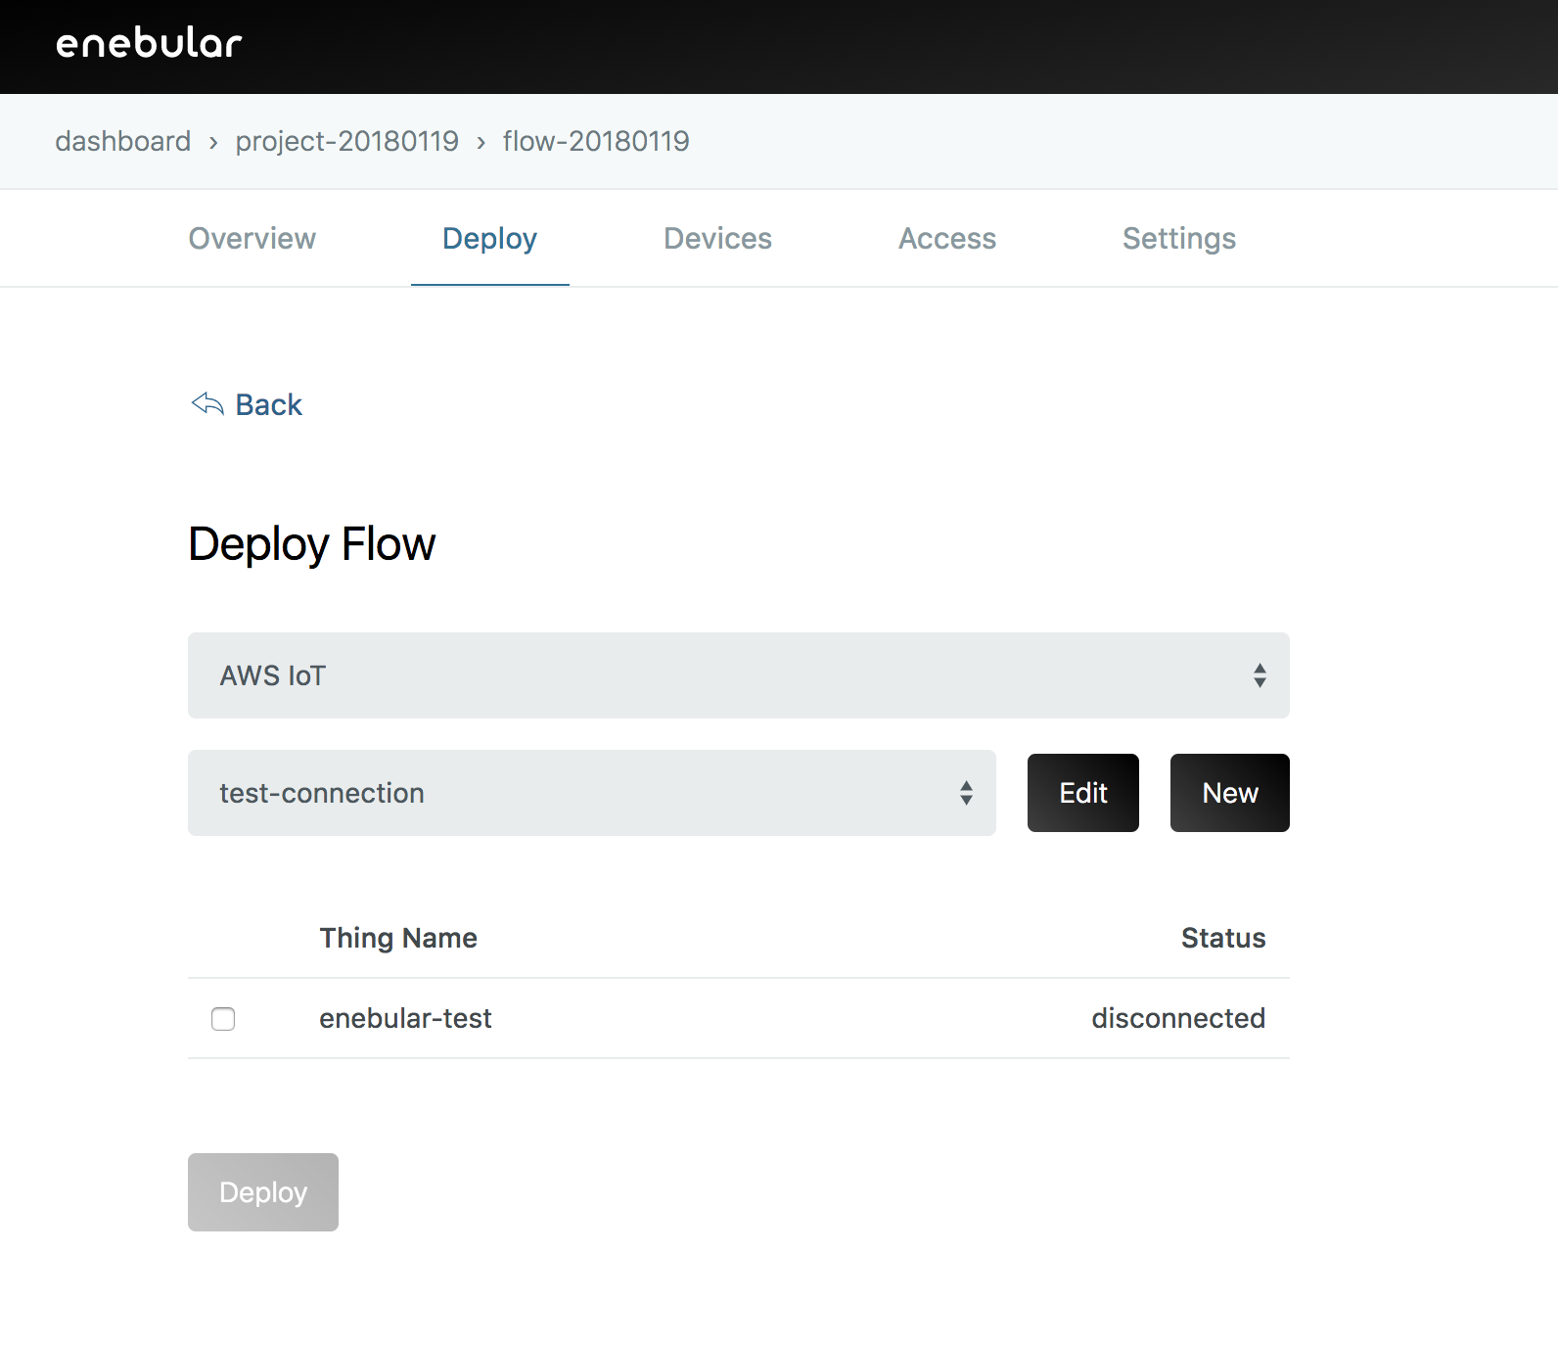Check the enebular-test checkbox
This screenshot has width=1558, height=1345.
tap(223, 1019)
